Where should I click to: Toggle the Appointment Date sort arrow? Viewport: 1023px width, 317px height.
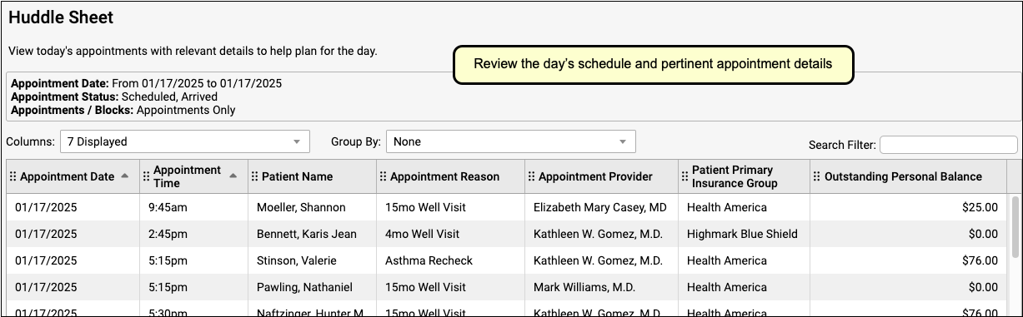[125, 176]
